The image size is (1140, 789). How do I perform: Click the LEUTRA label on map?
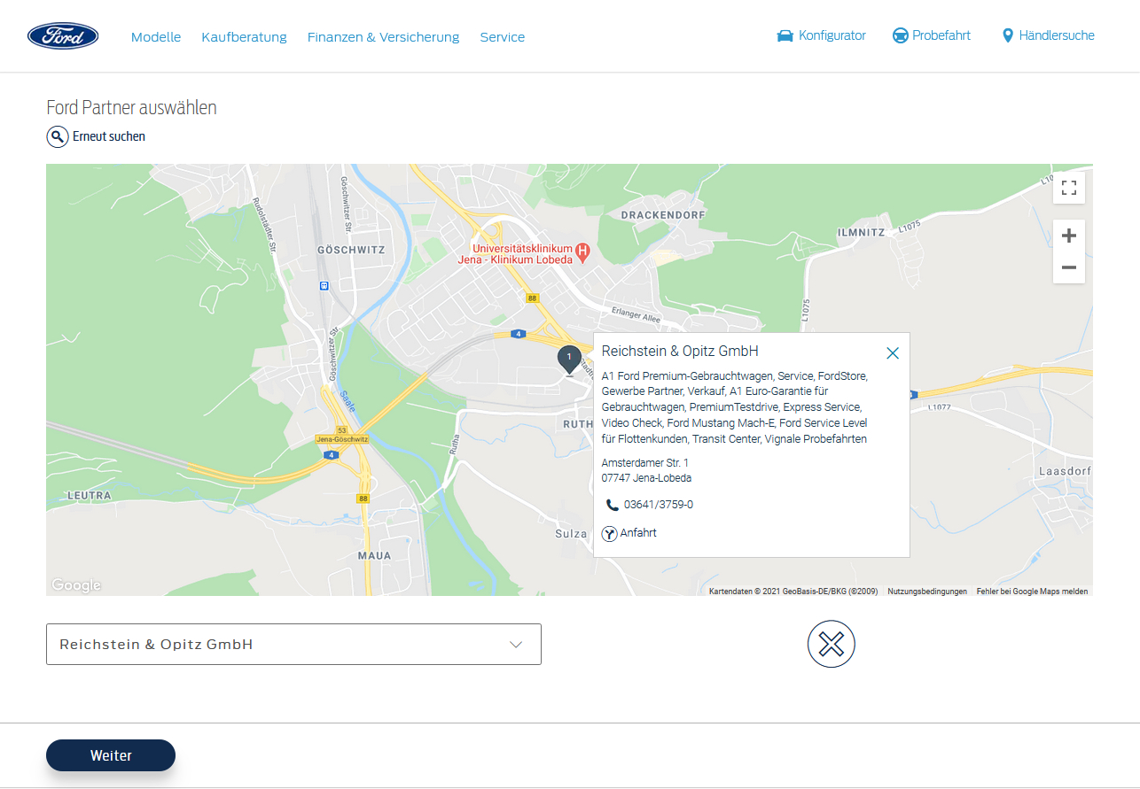[x=89, y=495]
